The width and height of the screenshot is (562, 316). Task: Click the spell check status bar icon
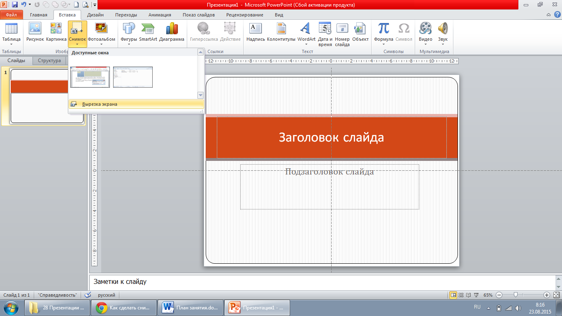[88, 295]
